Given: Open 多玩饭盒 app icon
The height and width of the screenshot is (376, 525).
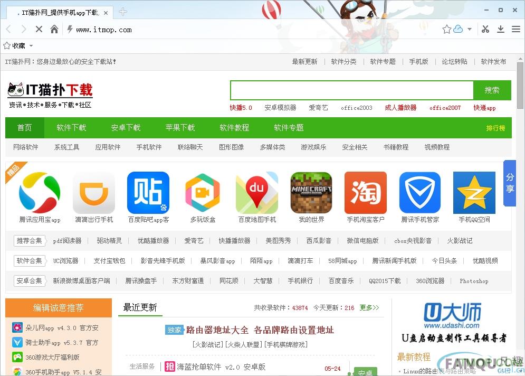Looking at the screenshot, I should pyautogui.click(x=203, y=193).
